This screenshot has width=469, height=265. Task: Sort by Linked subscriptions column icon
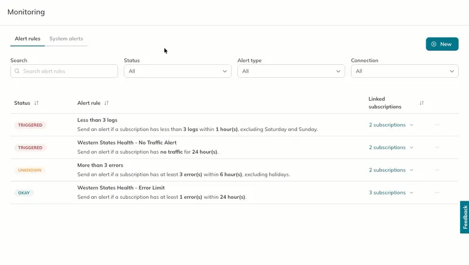click(x=422, y=103)
